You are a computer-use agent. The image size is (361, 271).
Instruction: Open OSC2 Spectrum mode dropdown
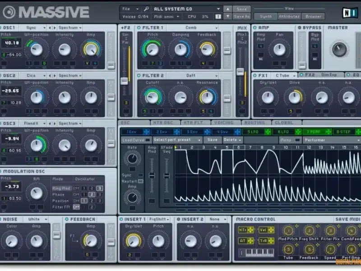click(x=70, y=75)
